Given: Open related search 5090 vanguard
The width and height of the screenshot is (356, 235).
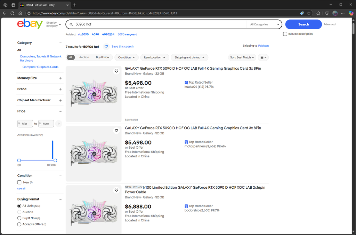Looking at the screenshot, I should [x=127, y=34].
